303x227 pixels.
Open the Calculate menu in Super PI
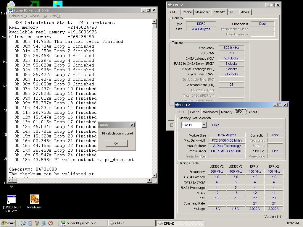pyautogui.click(x=18, y=16)
